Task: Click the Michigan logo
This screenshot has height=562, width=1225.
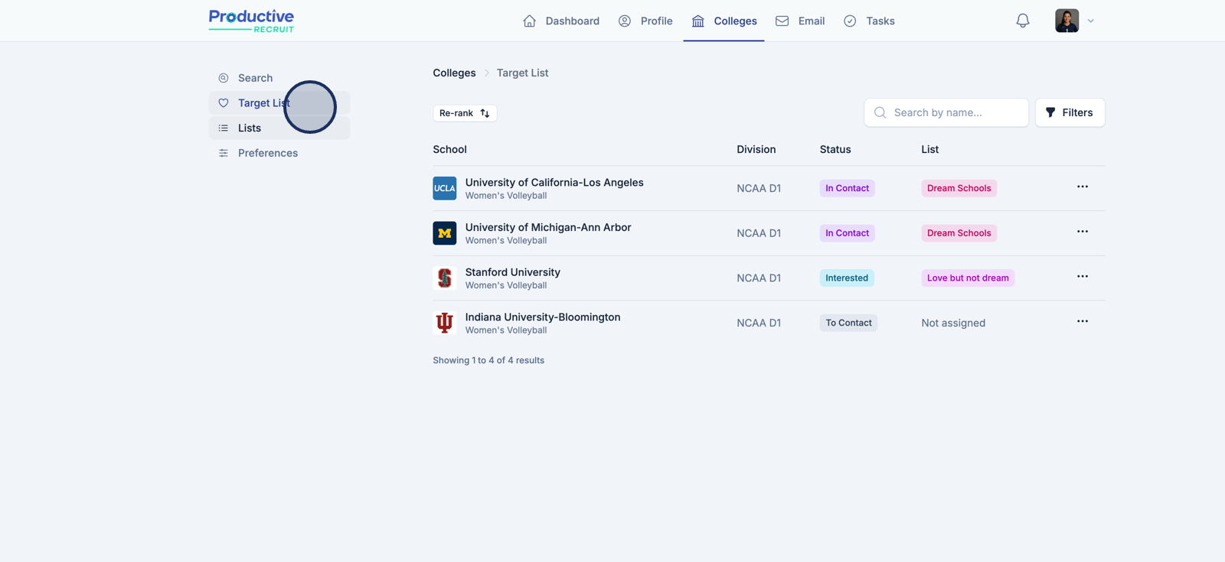Action: pyautogui.click(x=445, y=233)
